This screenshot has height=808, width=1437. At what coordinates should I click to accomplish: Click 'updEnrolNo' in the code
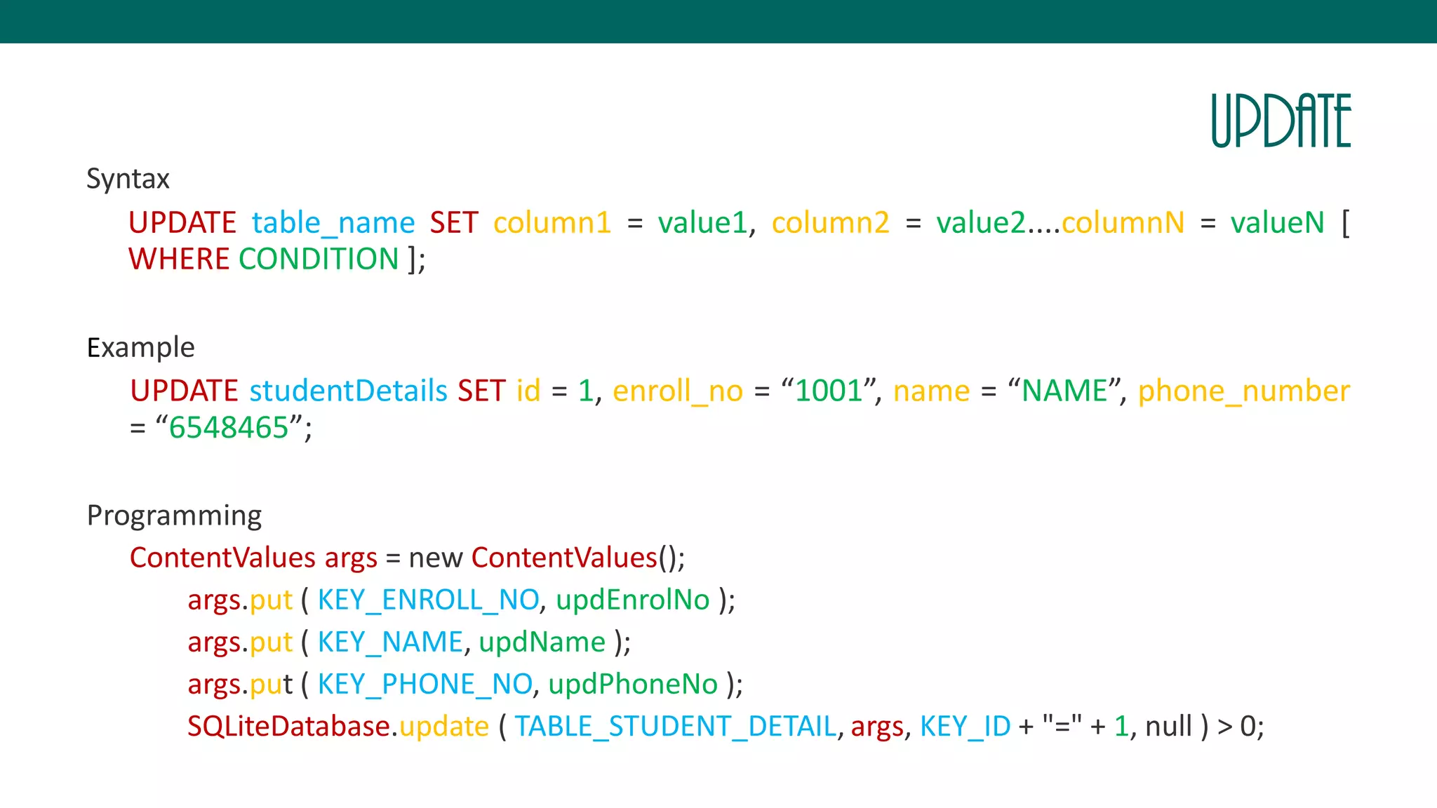coord(633,600)
